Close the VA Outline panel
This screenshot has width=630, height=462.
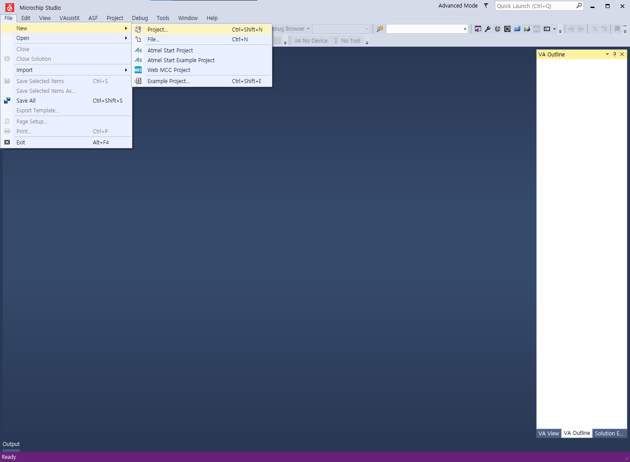click(x=622, y=54)
